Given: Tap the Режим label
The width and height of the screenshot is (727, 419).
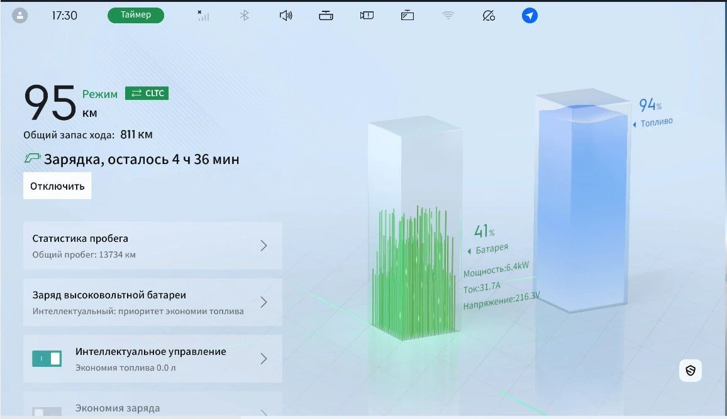Looking at the screenshot, I should pyautogui.click(x=100, y=94).
